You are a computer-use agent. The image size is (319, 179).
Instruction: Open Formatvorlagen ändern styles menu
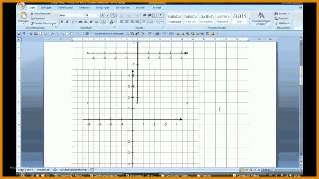pos(261,18)
